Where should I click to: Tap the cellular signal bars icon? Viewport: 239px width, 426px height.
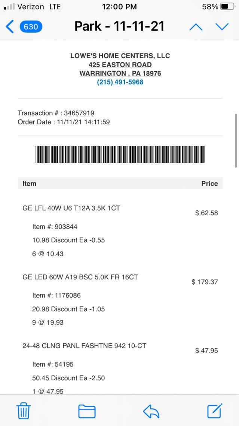[9, 7]
